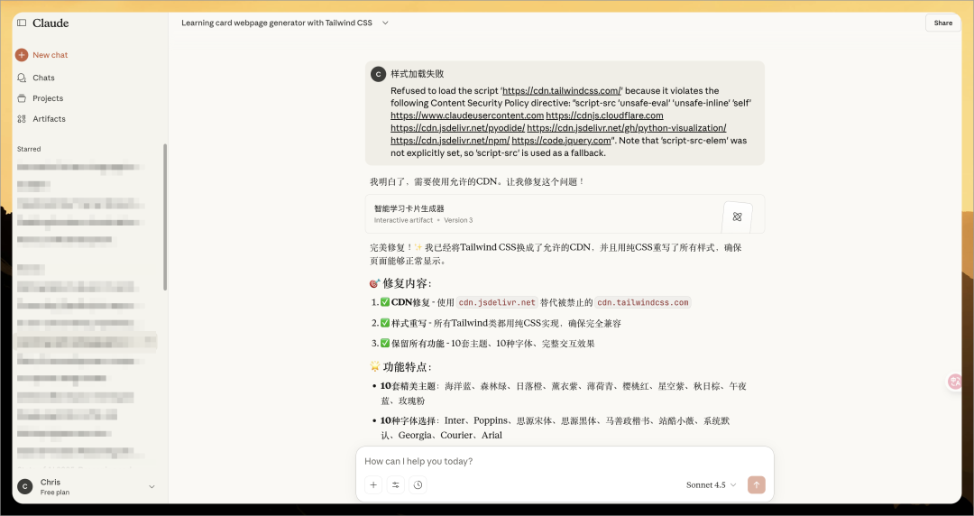The width and height of the screenshot is (974, 516).
Task: Click the Chats speech bubble icon
Action: click(x=22, y=78)
